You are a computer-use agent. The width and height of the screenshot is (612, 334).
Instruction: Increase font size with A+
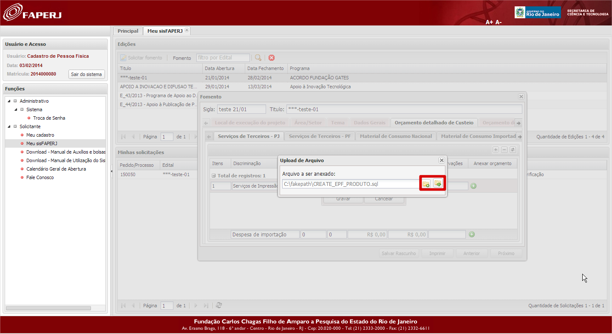point(489,22)
